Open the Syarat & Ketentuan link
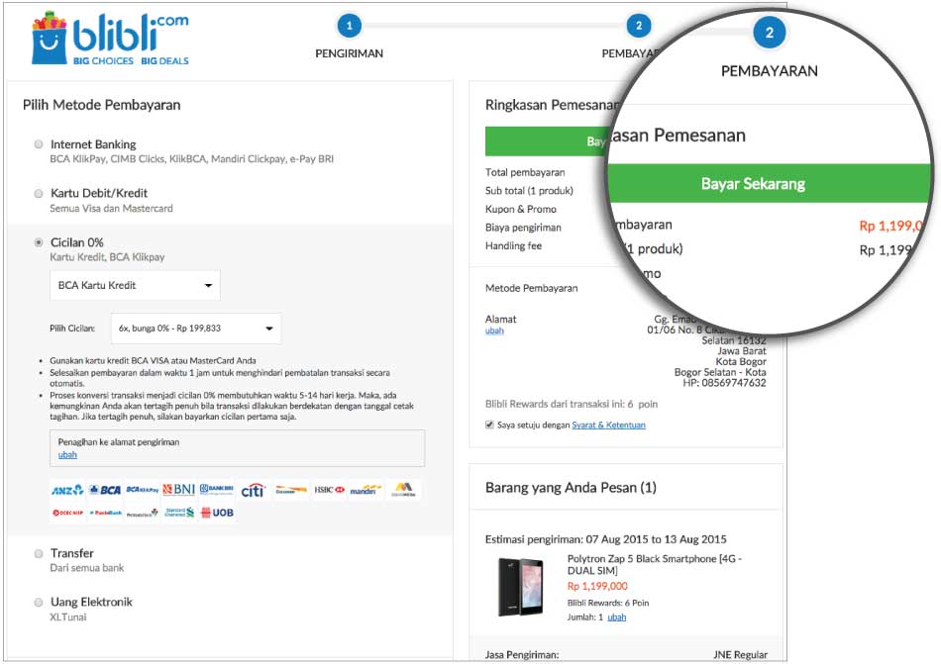Viewport: 941px width, 664px height. [x=608, y=425]
